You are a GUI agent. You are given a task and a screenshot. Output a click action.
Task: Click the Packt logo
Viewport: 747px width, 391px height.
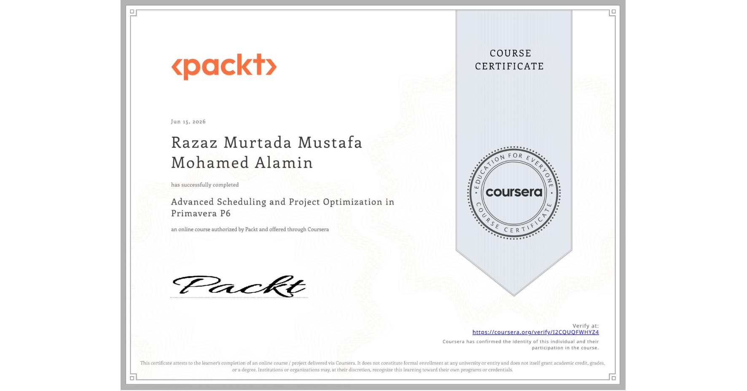[x=224, y=66]
